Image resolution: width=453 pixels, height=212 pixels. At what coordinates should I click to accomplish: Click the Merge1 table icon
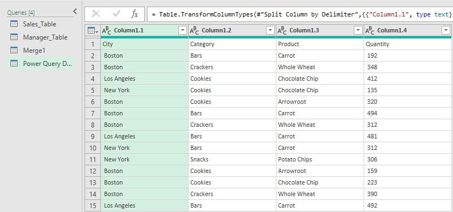[14, 51]
